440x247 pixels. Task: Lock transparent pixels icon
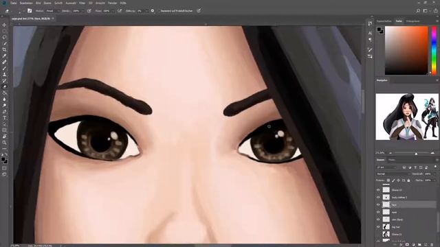pos(388,180)
